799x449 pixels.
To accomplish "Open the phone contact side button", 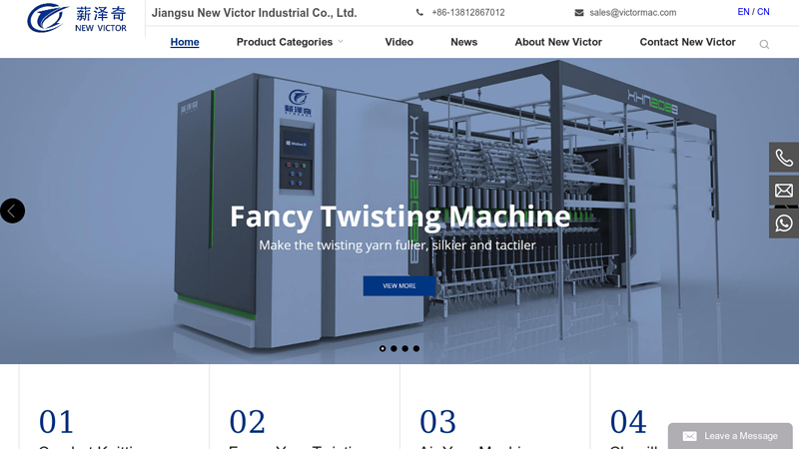I will click(x=784, y=158).
